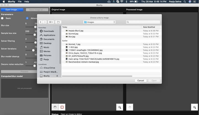
Task: Go back with the dialog's left arrow
Action: (41, 22)
